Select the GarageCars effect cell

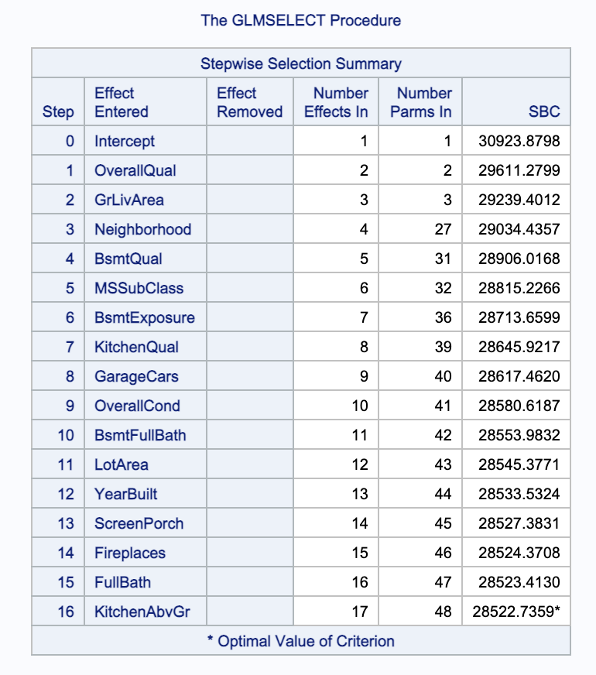(x=136, y=376)
